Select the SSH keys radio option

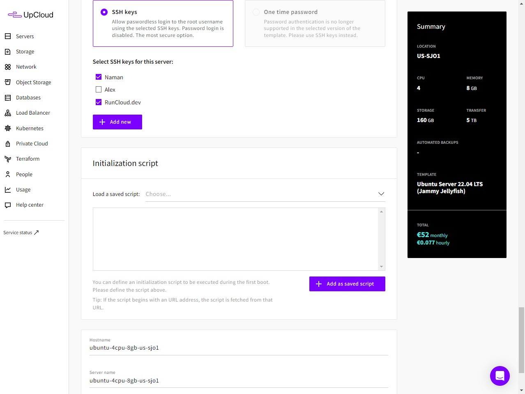tap(104, 12)
